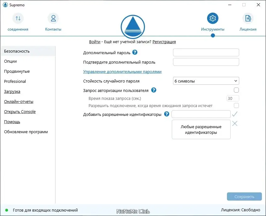The image size is (266, 216).
Task: Switch to the Инструменты tab label
Action: click(x=212, y=29)
